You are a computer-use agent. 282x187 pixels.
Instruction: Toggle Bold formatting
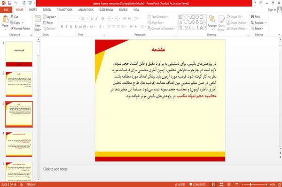[x=62, y=27]
